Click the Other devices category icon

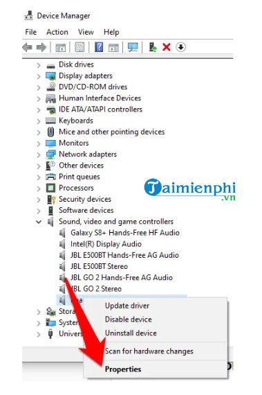coord(50,166)
